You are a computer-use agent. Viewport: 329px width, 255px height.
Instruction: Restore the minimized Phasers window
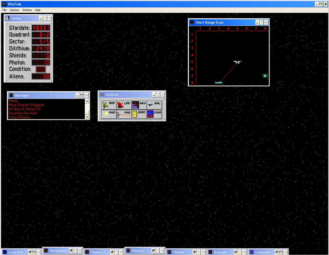point(153,251)
